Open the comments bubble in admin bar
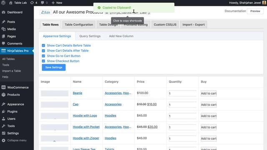The image size is (267, 150). point(44,3)
